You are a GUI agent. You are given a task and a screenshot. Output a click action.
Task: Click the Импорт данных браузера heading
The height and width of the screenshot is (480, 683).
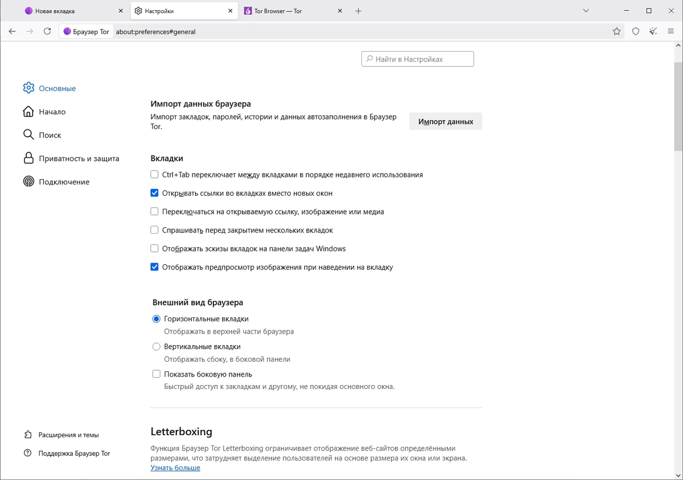(201, 104)
